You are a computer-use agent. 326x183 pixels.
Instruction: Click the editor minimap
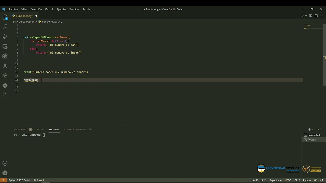click(x=313, y=27)
